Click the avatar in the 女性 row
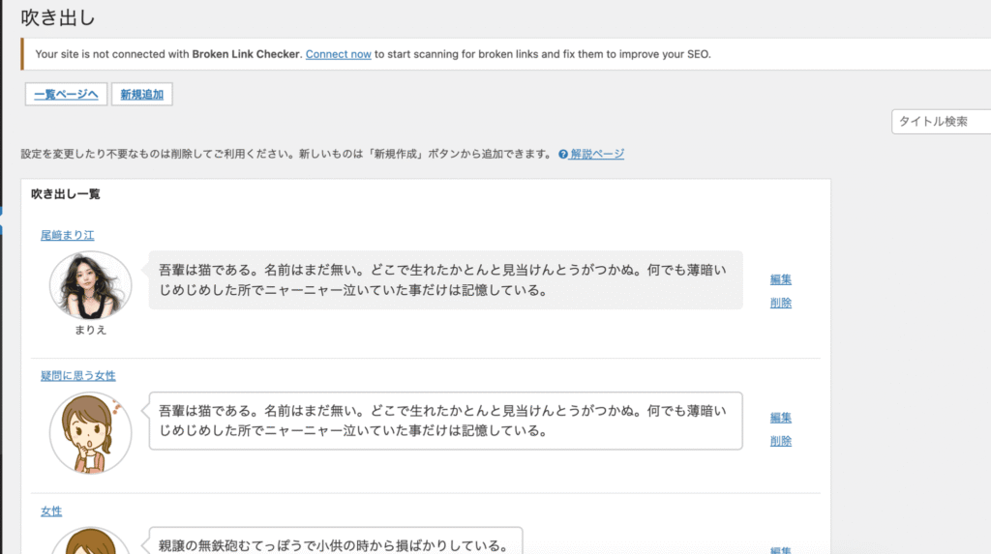 [x=90, y=542]
